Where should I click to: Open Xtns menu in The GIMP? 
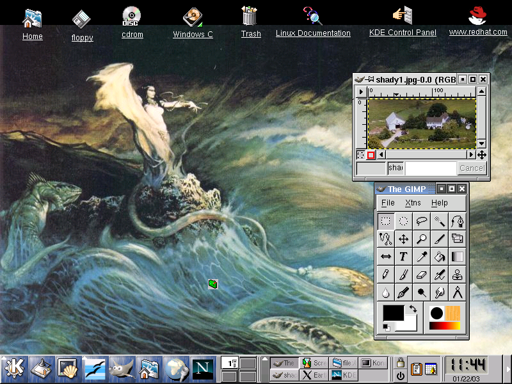point(413,203)
